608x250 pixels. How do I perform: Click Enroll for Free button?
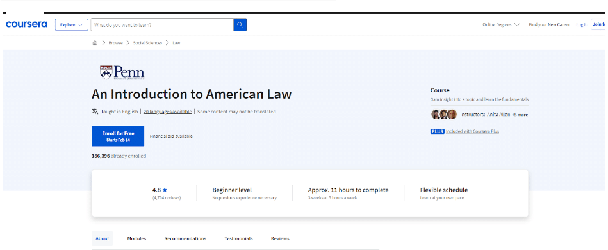pyautogui.click(x=118, y=137)
